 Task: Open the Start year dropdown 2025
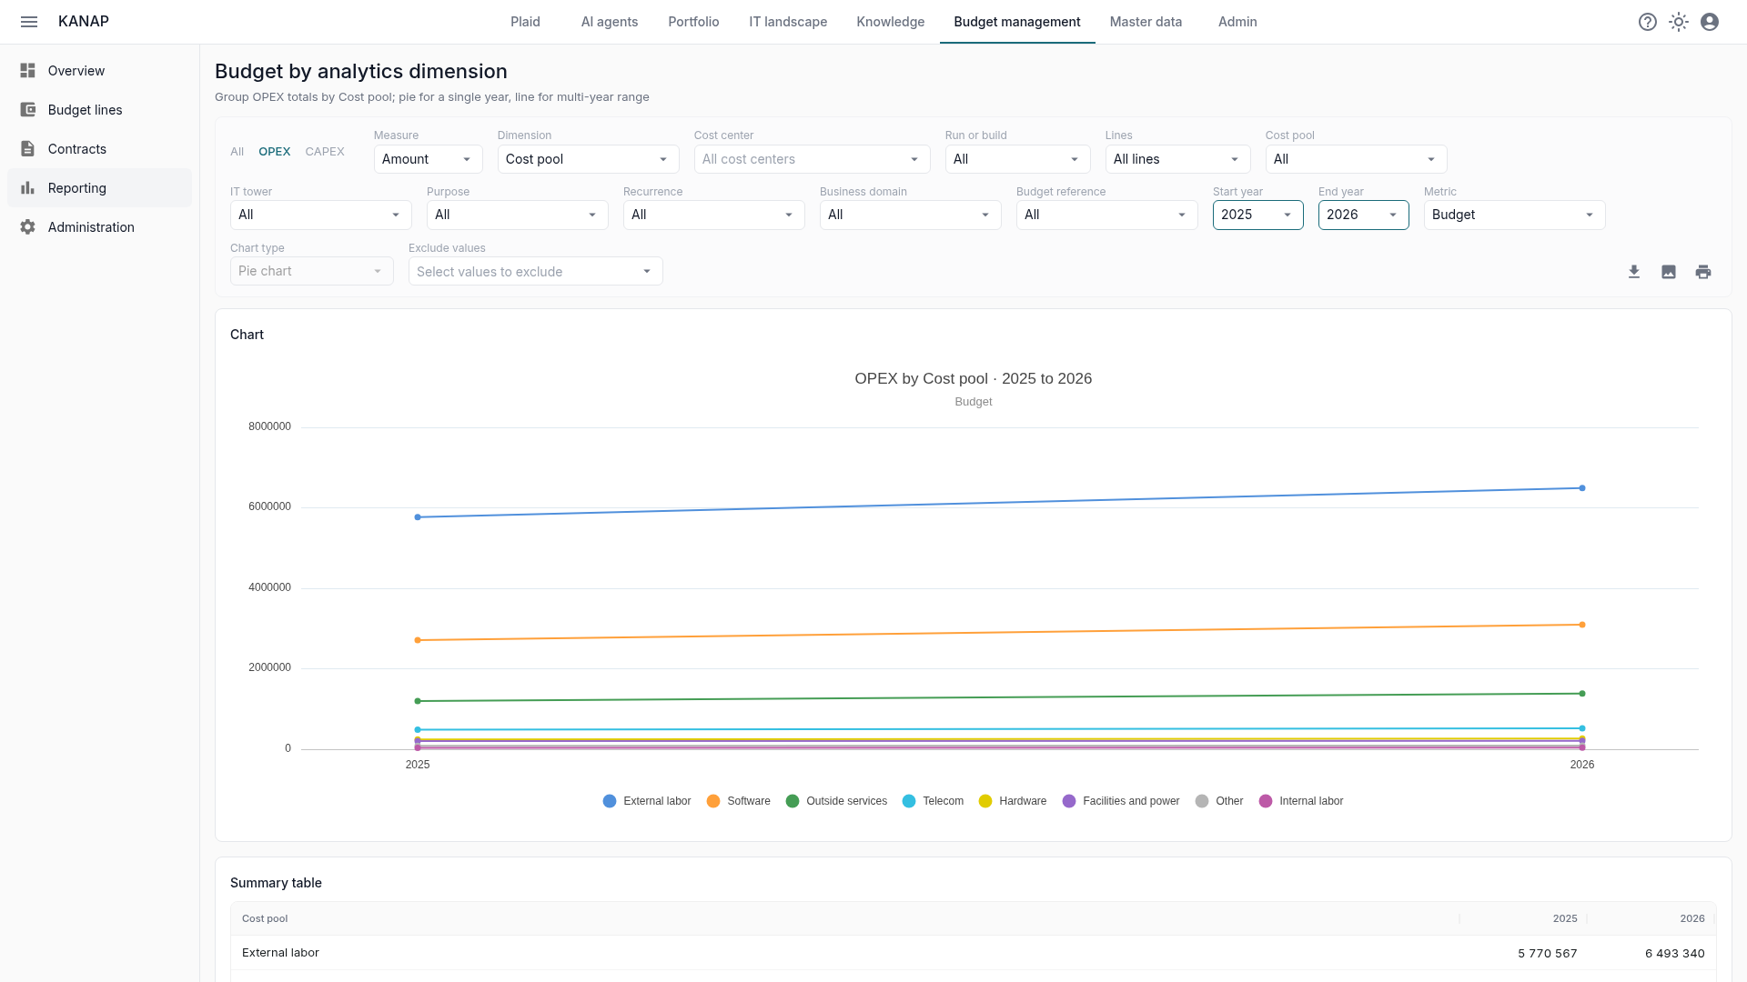1257,215
